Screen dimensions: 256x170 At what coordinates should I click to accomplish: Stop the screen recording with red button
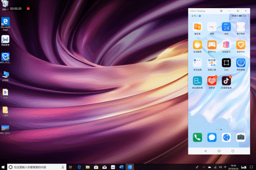pyautogui.click(x=28, y=9)
